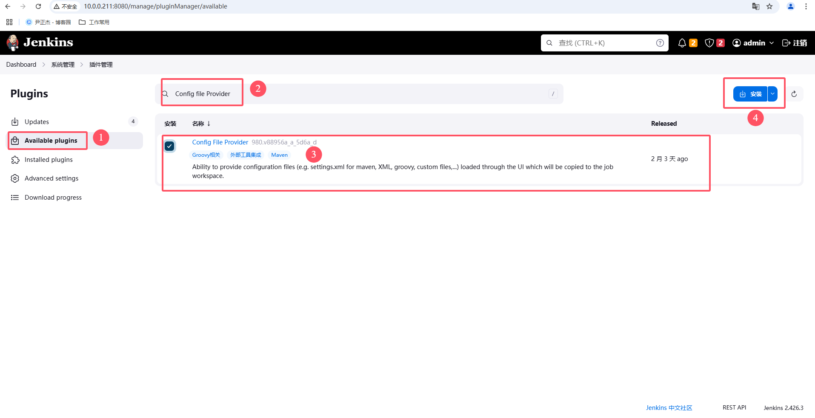Open the 尹正杰 - 博客园 bookmark
Image resolution: width=815 pixels, height=418 pixels.
(x=49, y=22)
